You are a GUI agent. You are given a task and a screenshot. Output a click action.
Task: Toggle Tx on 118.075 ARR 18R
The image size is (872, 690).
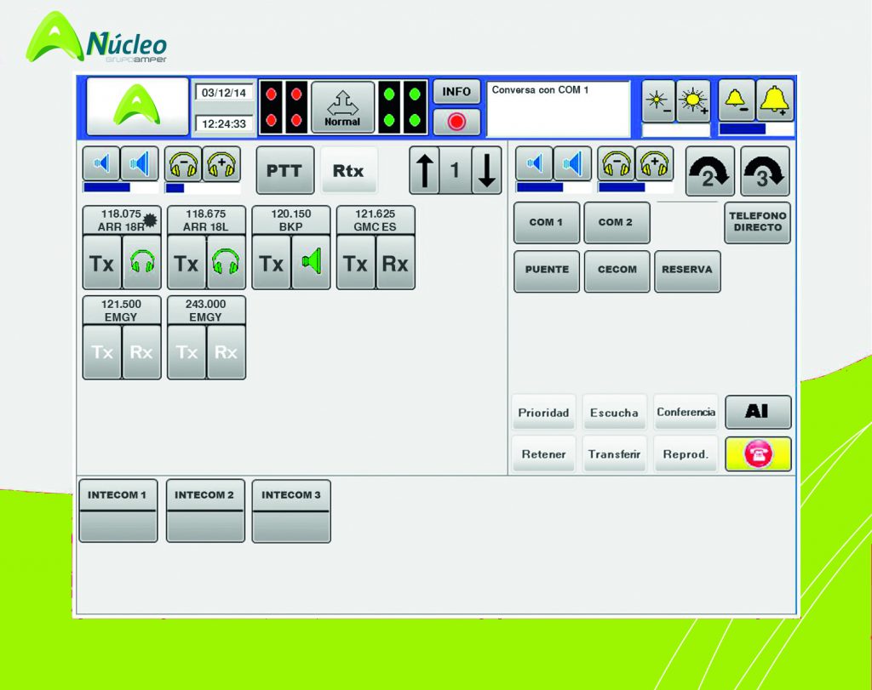pos(102,263)
